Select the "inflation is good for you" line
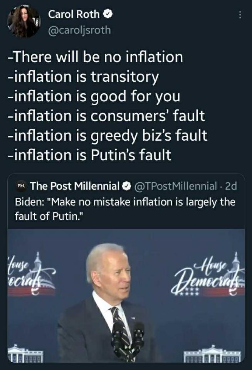252x370 pixels. pos(94,96)
